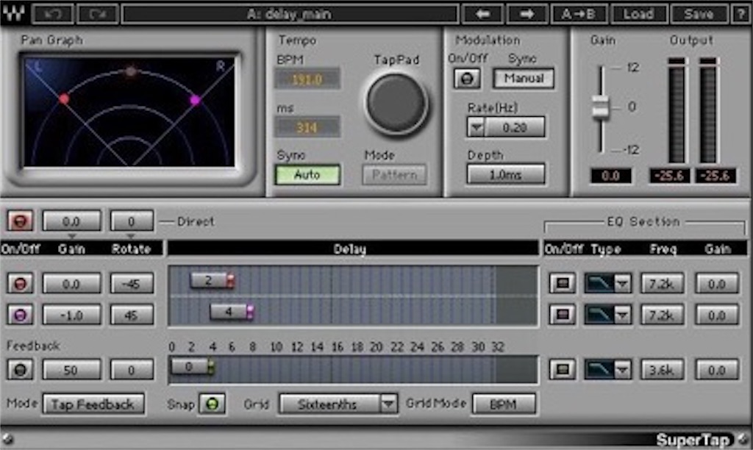Click the redo arrow button

click(98, 14)
